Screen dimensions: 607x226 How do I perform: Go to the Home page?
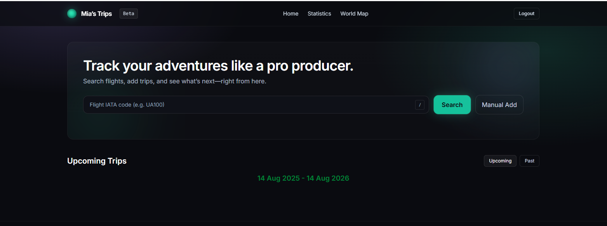coord(290,14)
